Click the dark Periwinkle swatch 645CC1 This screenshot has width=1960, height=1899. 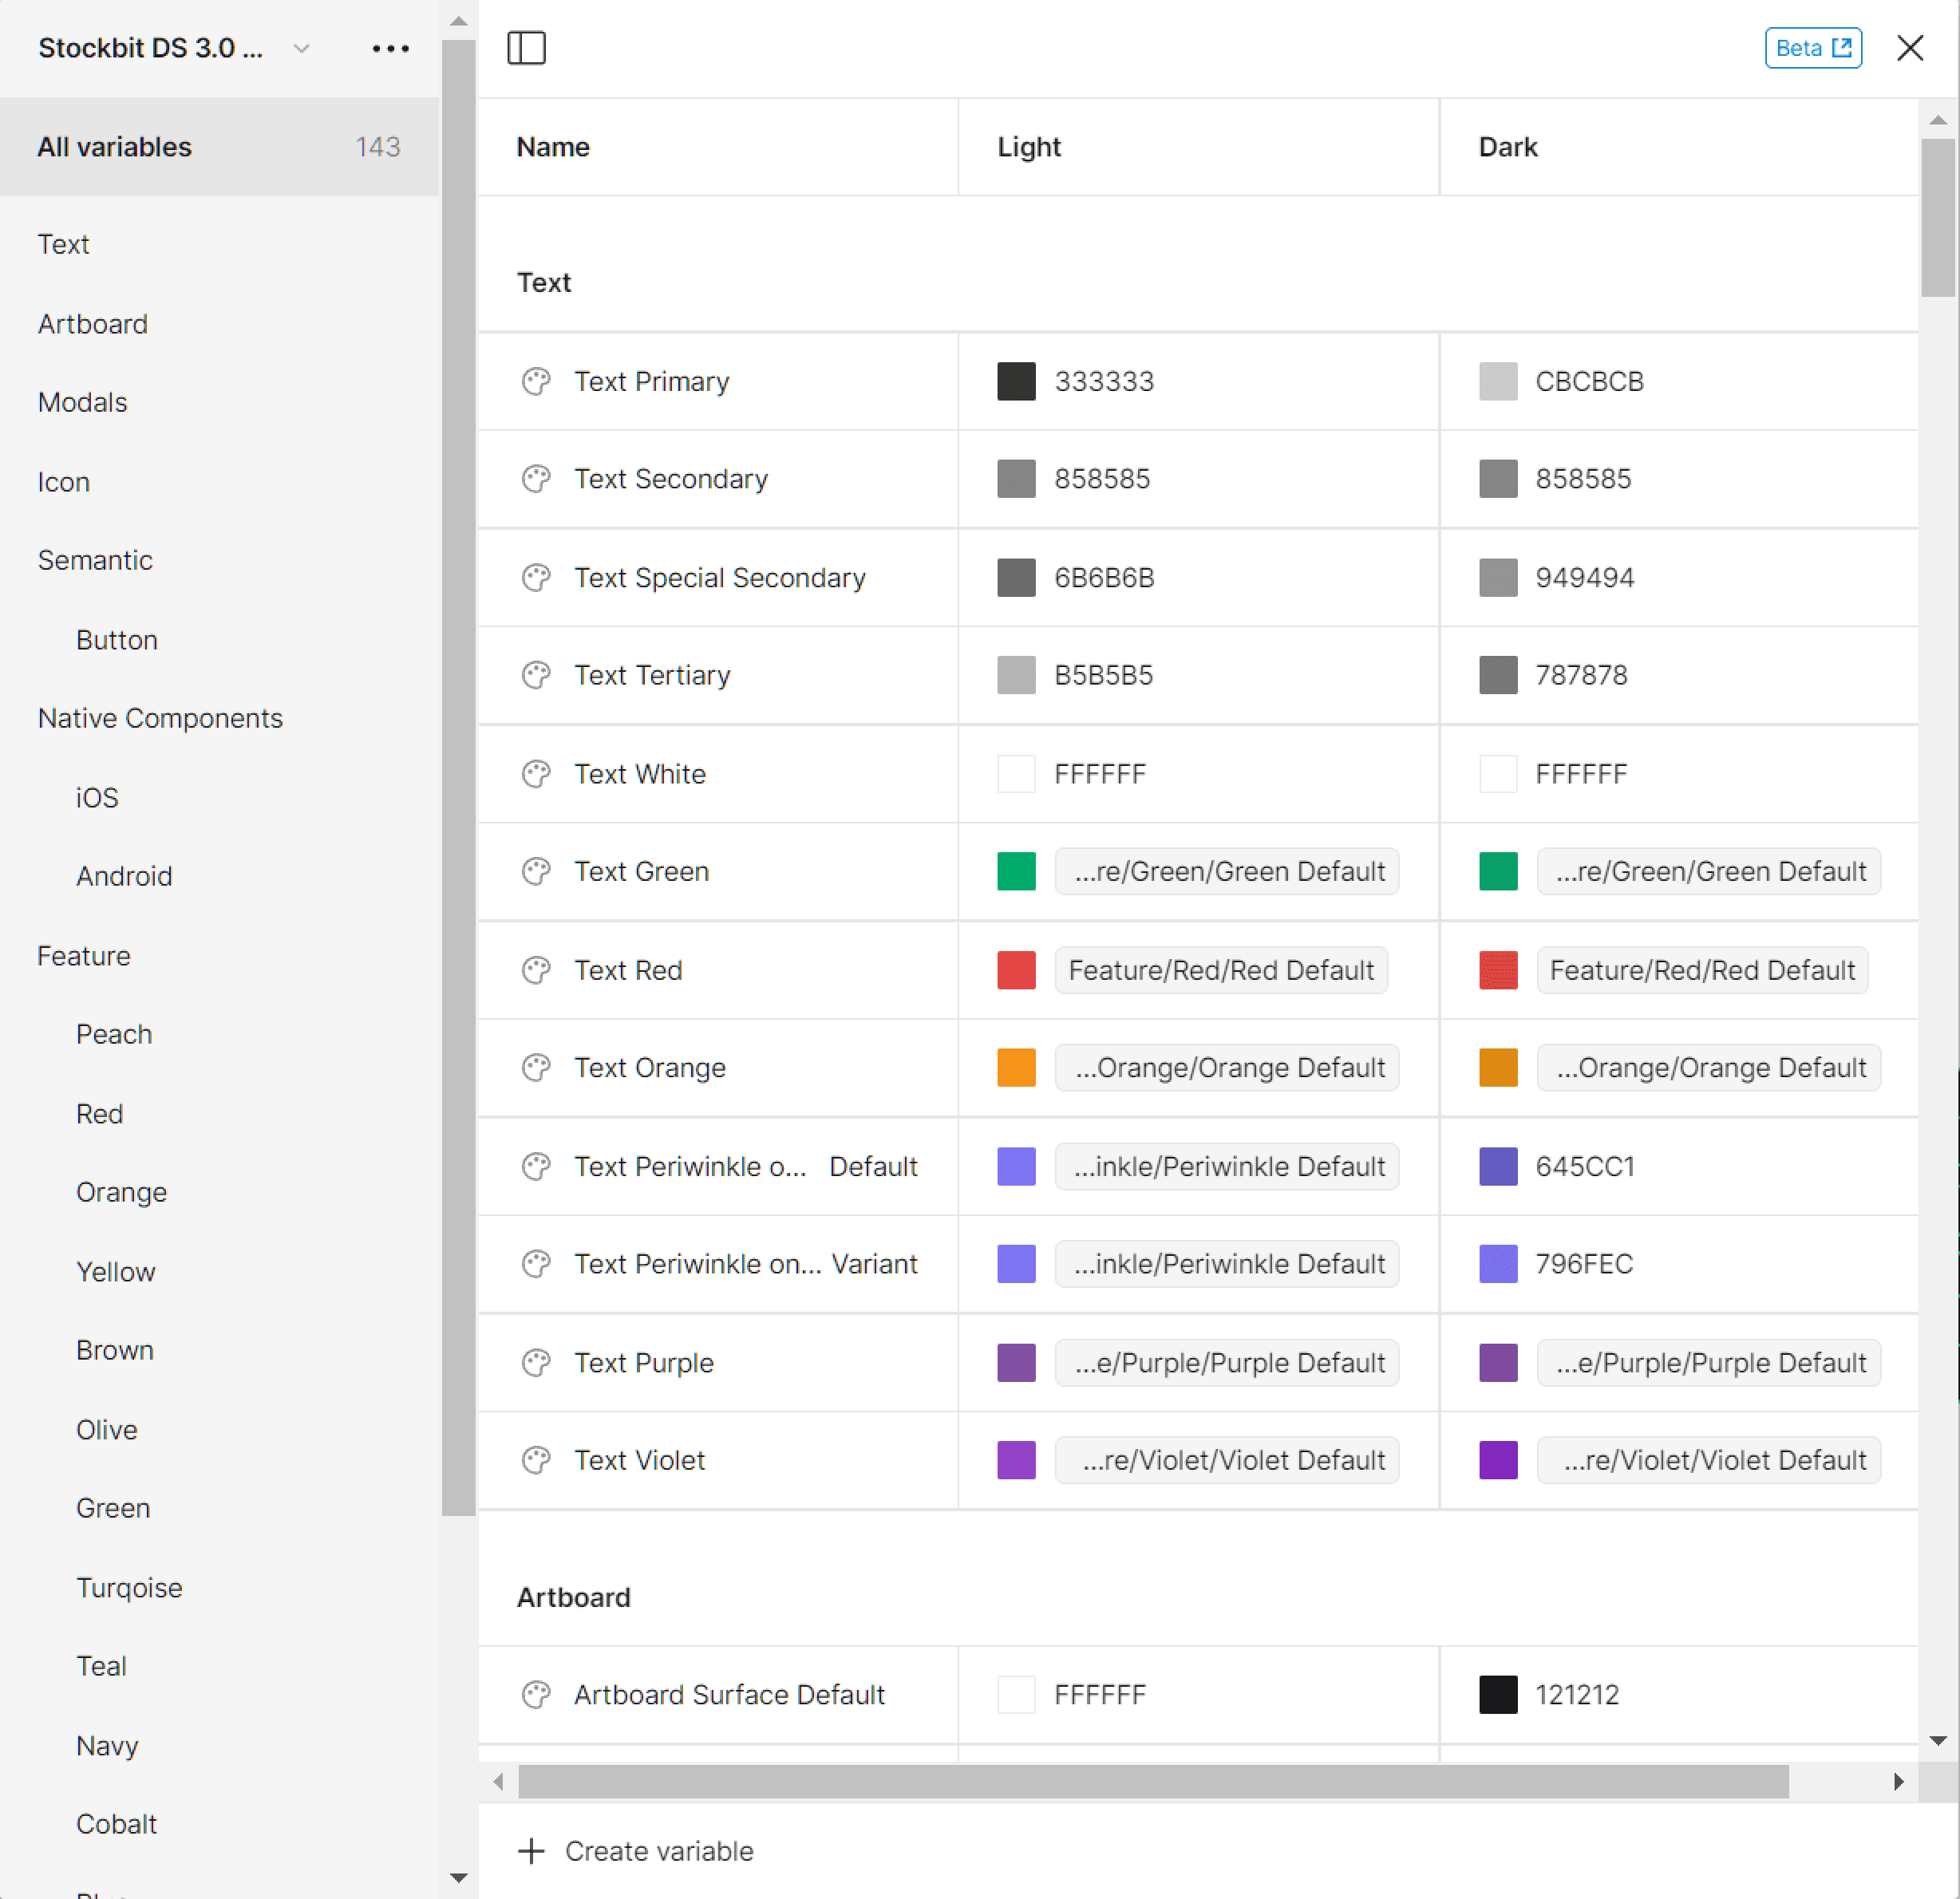point(1497,1166)
